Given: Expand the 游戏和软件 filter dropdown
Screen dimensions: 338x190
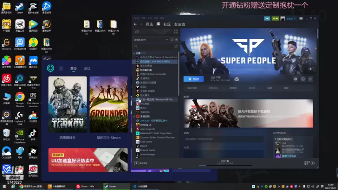Looking at the screenshot, I should pyautogui.click(x=151, y=40).
